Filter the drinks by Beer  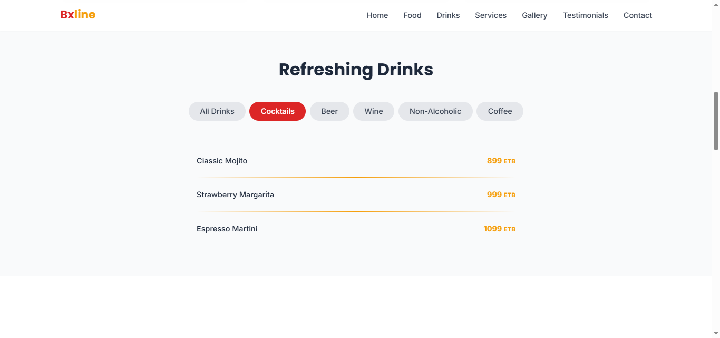pyautogui.click(x=329, y=111)
